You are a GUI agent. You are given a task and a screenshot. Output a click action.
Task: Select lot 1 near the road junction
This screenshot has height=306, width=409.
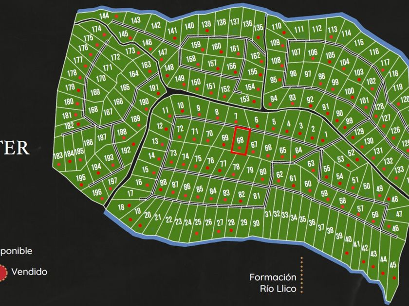tap(326, 135)
